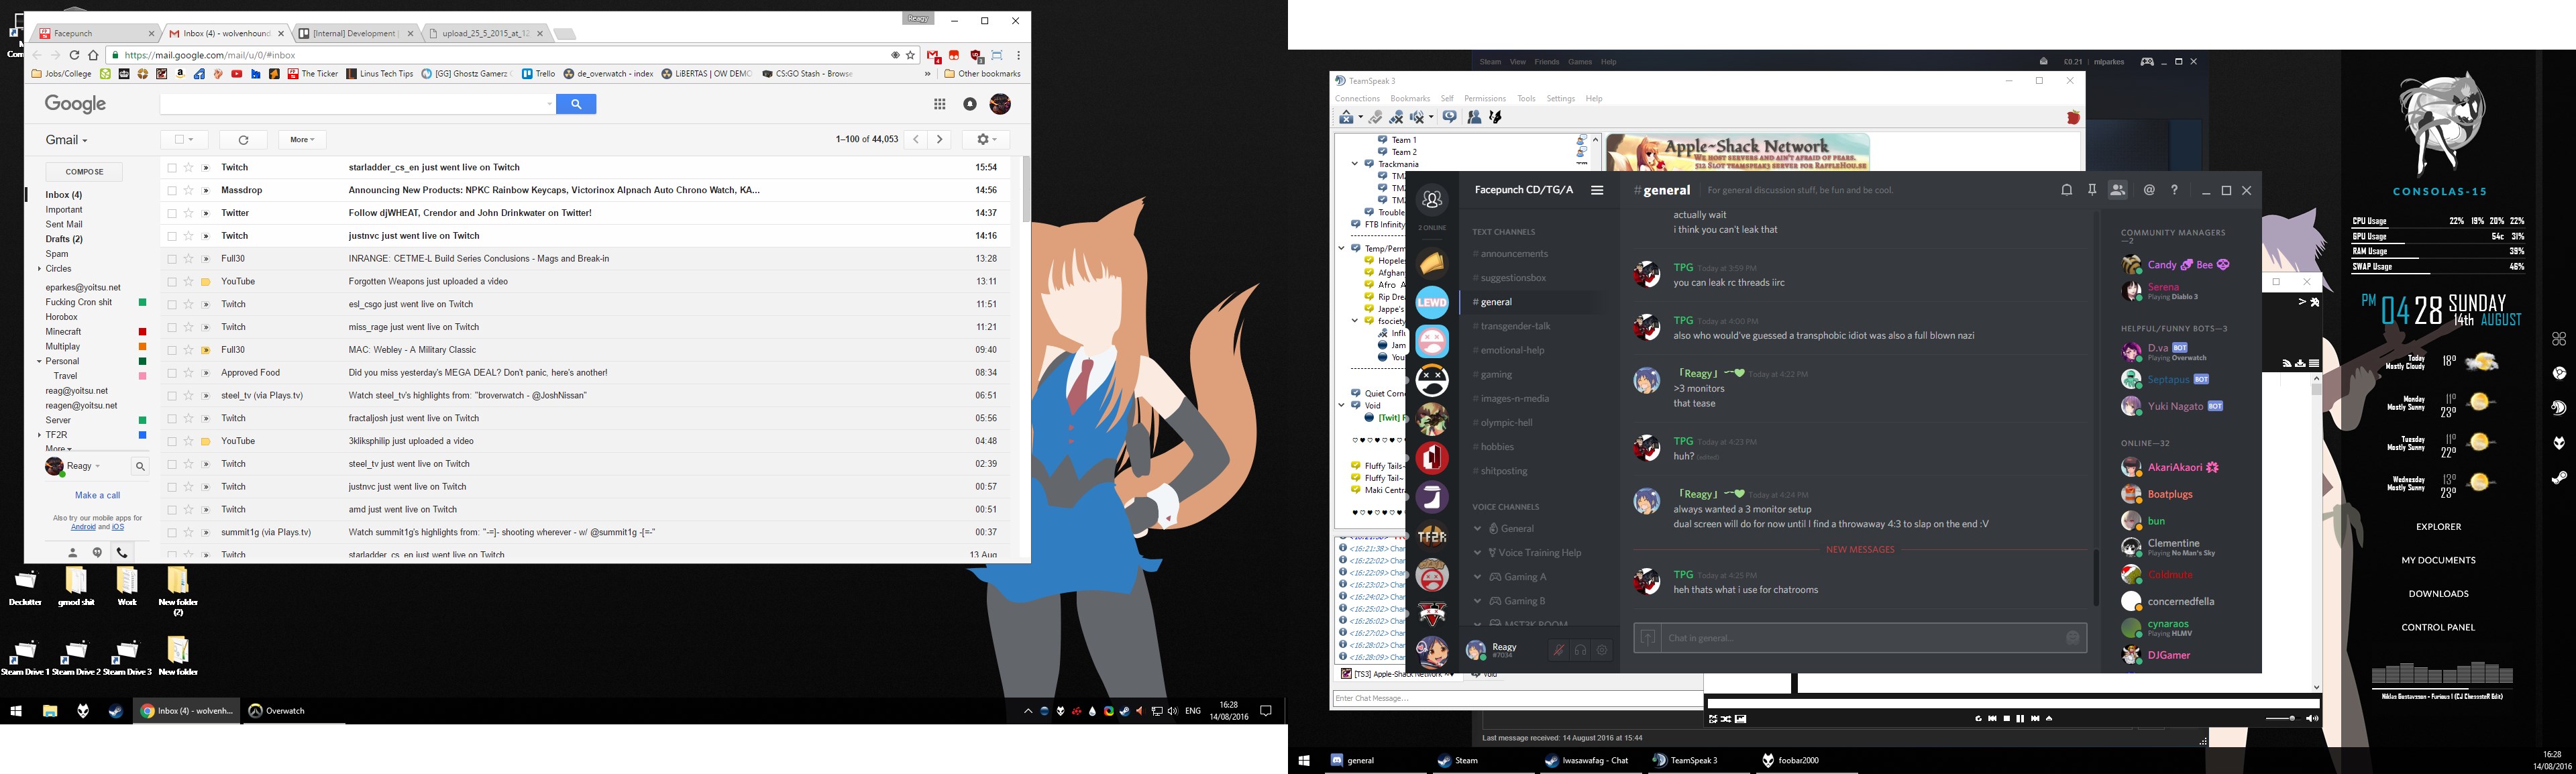This screenshot has height=774, width=2576.
Task: Toggle microphone mute in Discord user panel
Action: pyautogui.click(x=1558, y=650)
